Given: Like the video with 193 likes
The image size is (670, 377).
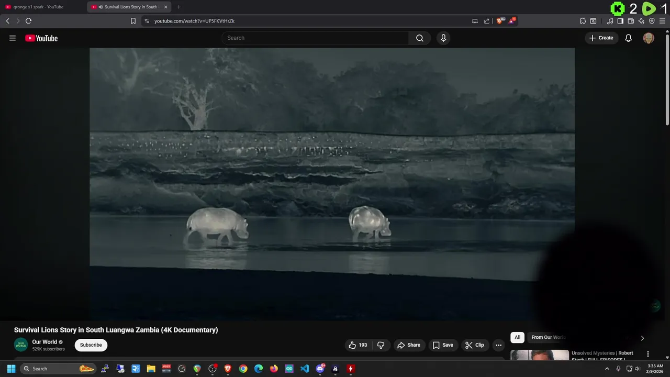Looking at the screenshot, I should [358, 345].
